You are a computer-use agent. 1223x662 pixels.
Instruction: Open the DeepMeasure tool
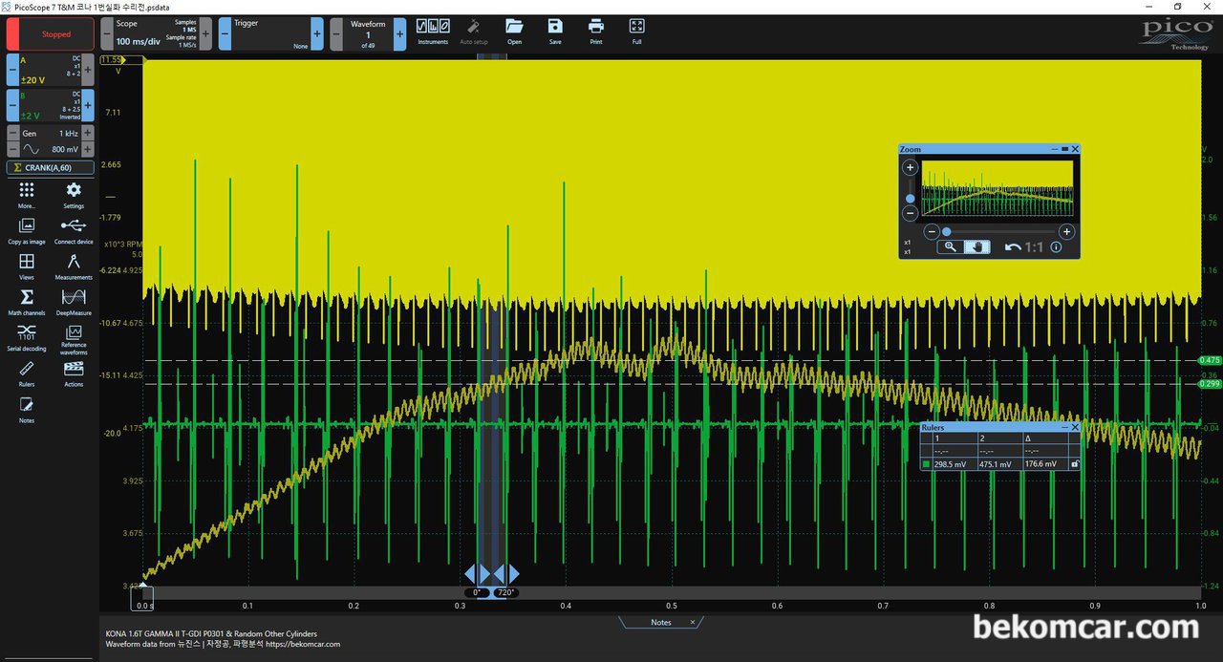click(x=74, y=302)
